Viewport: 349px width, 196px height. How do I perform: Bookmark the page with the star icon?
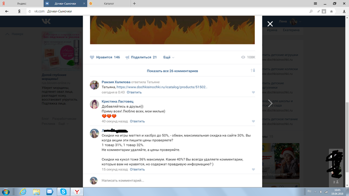click(331, 11)
